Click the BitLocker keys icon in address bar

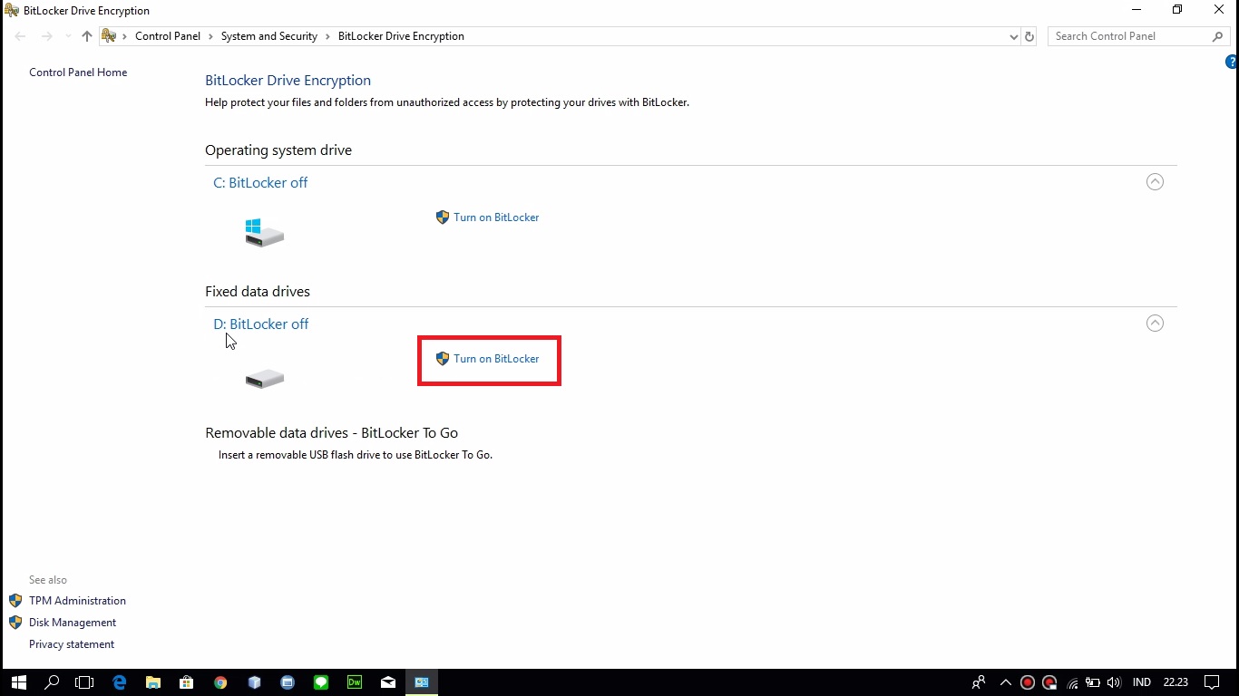[x=109, y=36]
